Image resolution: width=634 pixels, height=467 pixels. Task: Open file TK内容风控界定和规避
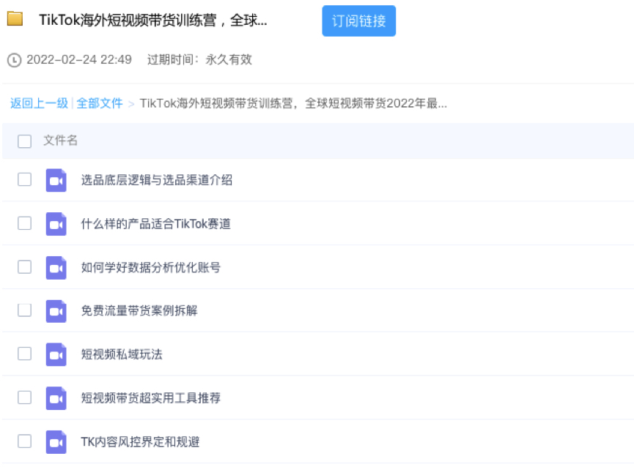click(x=140, y=442)
